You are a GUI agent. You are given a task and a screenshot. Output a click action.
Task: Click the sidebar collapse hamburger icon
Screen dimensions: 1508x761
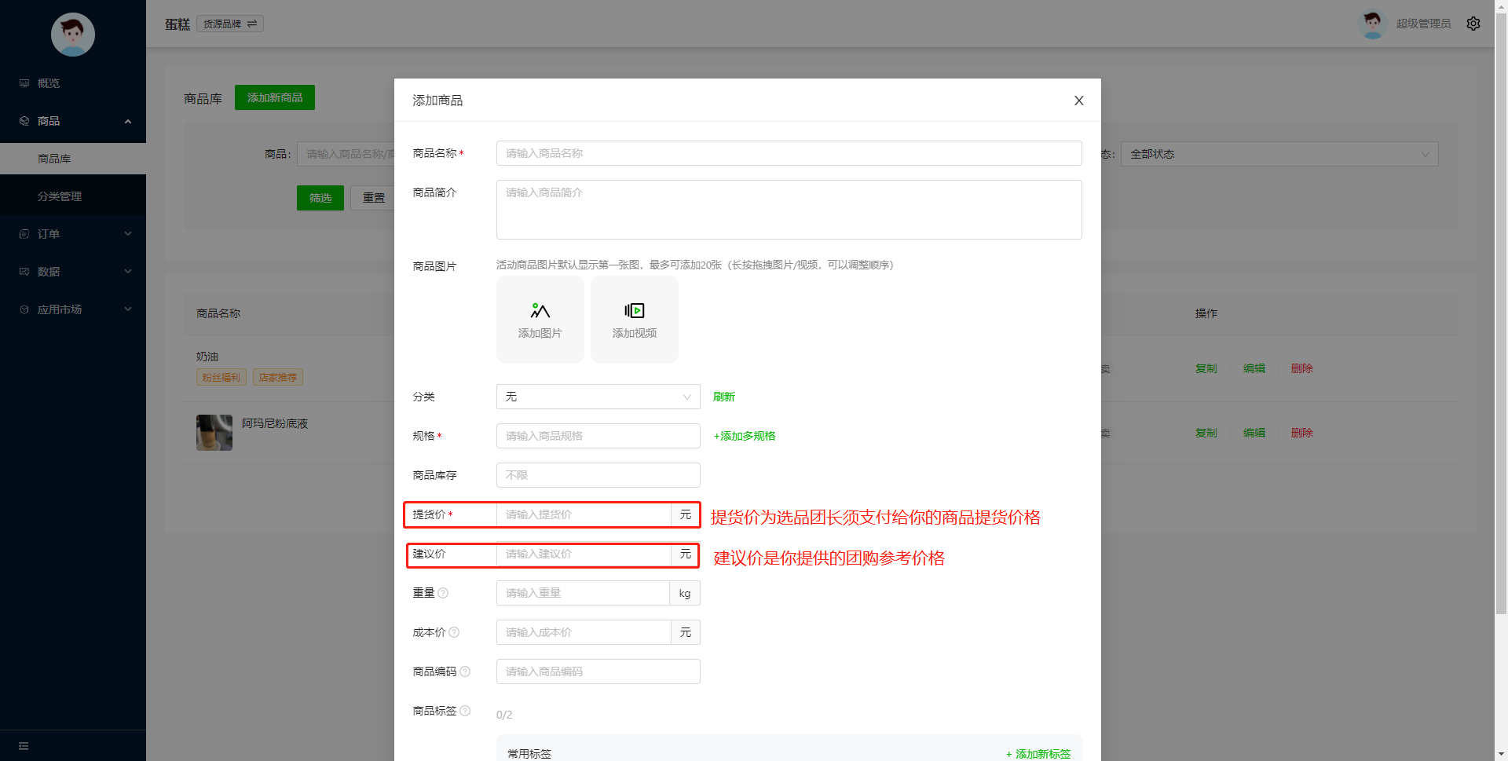24,746
